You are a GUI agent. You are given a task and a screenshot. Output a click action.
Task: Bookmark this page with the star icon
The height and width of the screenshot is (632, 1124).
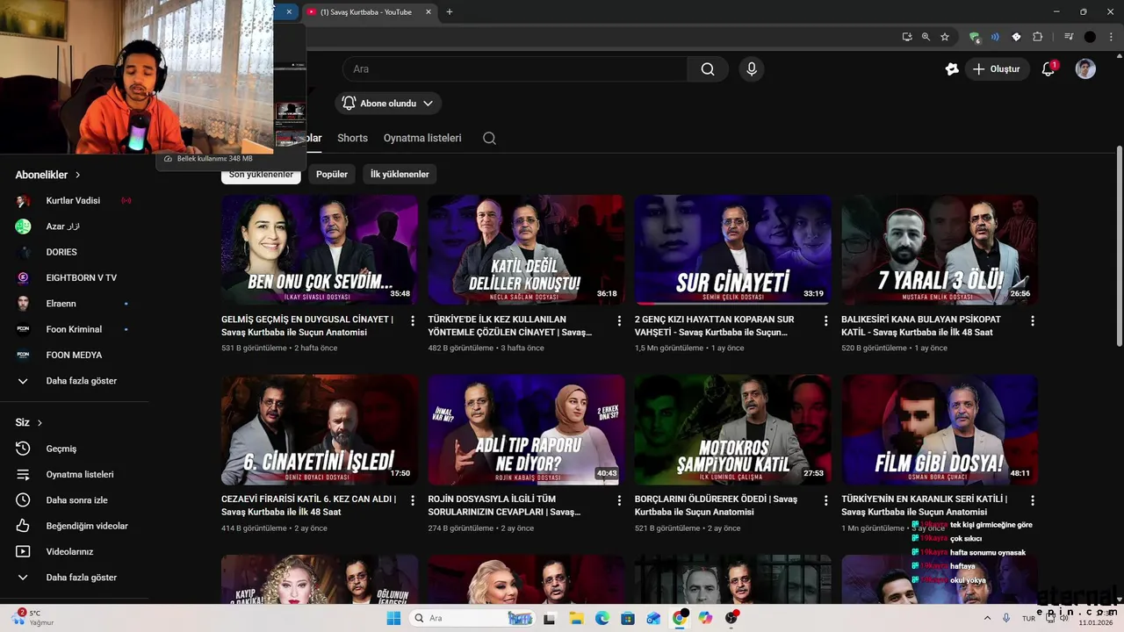945,37
